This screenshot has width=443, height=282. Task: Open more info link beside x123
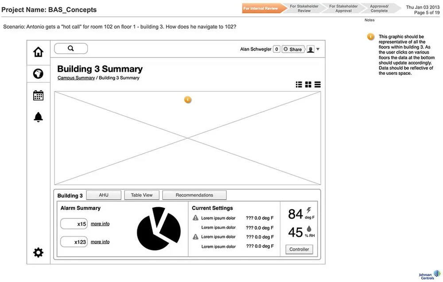100,242
